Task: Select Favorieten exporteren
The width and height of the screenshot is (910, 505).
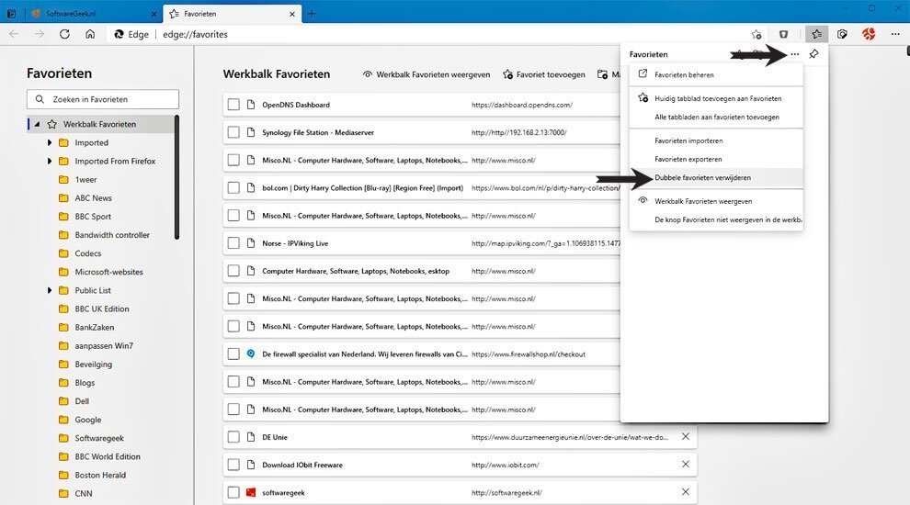Action: pyautogui.click(x=716, y=159)
